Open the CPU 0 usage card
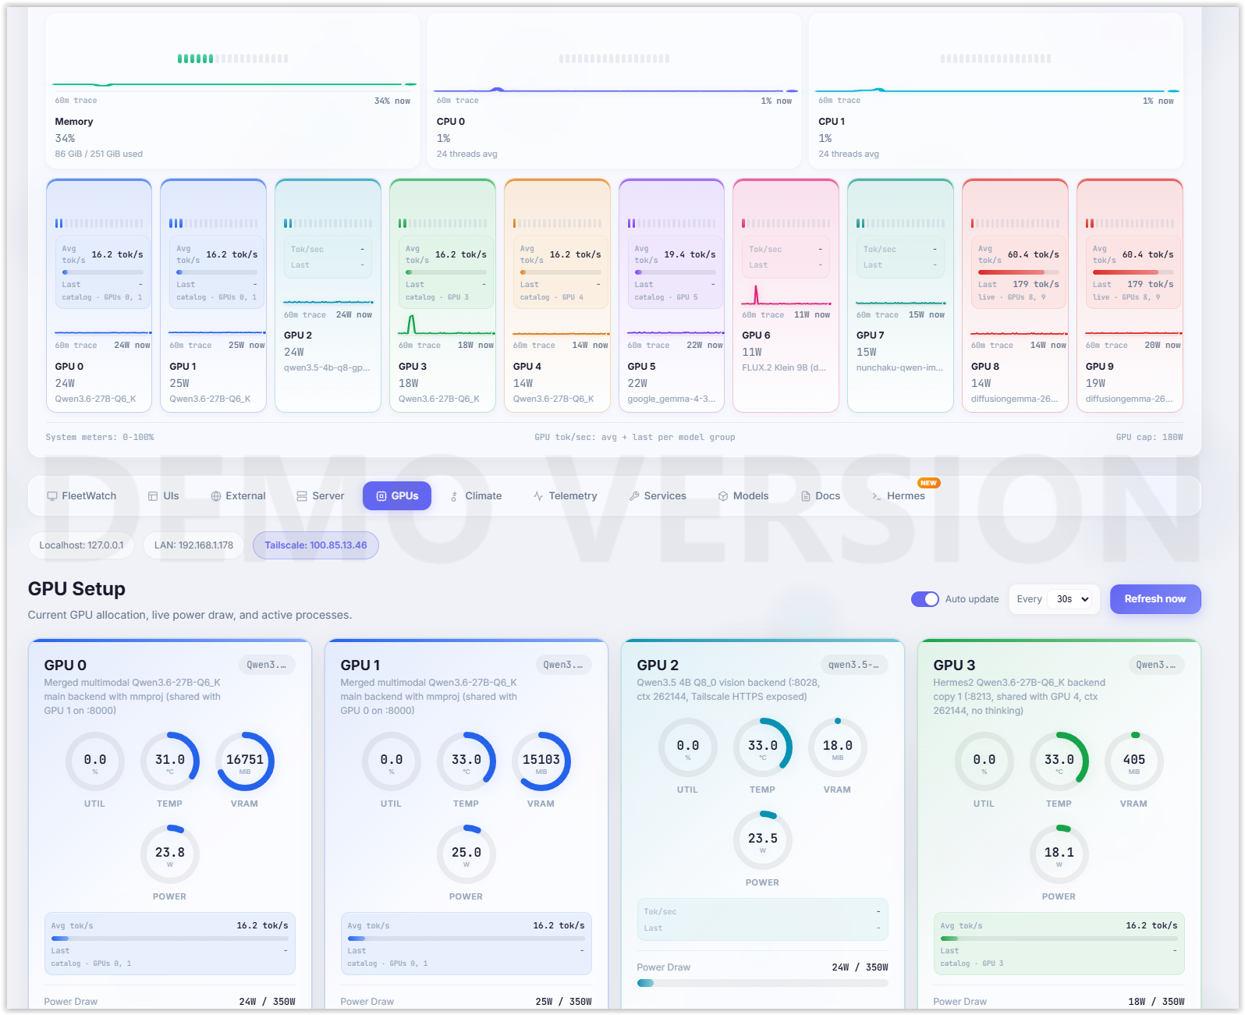Image resolution: width=1245 pixels, height=1015 pixels. click(614, 90)
